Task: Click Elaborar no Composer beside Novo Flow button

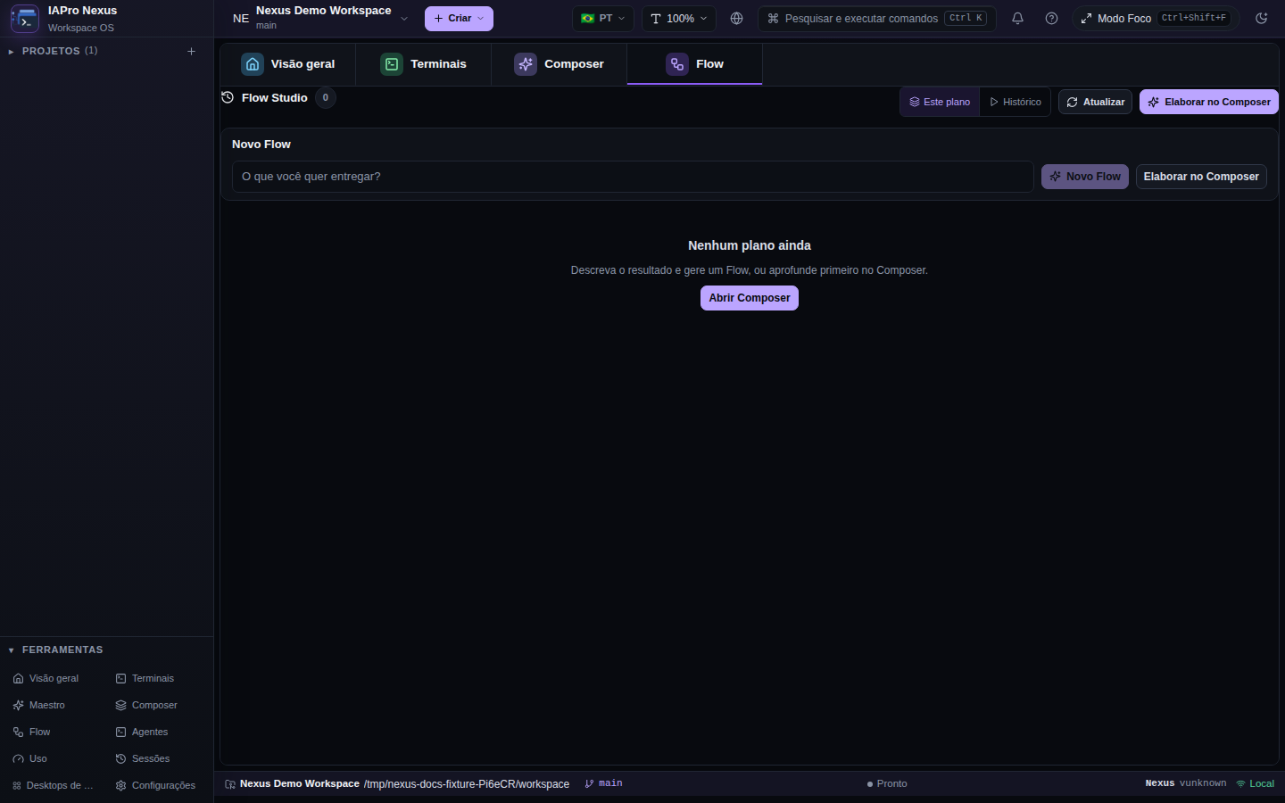Action: [1201, 177]
